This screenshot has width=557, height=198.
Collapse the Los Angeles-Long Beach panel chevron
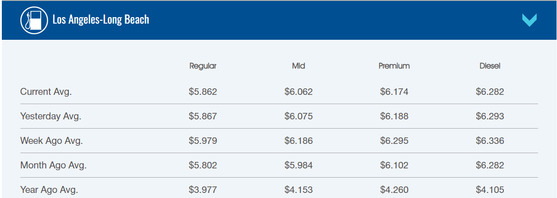(529, 20)
